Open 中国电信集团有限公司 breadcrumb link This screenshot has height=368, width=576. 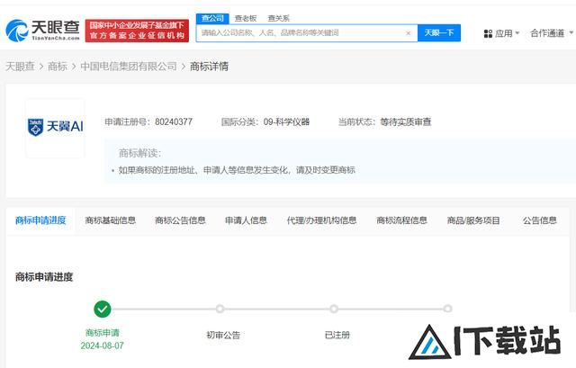[129, 67]
